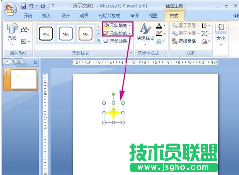This screenshot has height=175, width=239.
Task: Switch to the 视图 tab
Action: click(153, 16)
